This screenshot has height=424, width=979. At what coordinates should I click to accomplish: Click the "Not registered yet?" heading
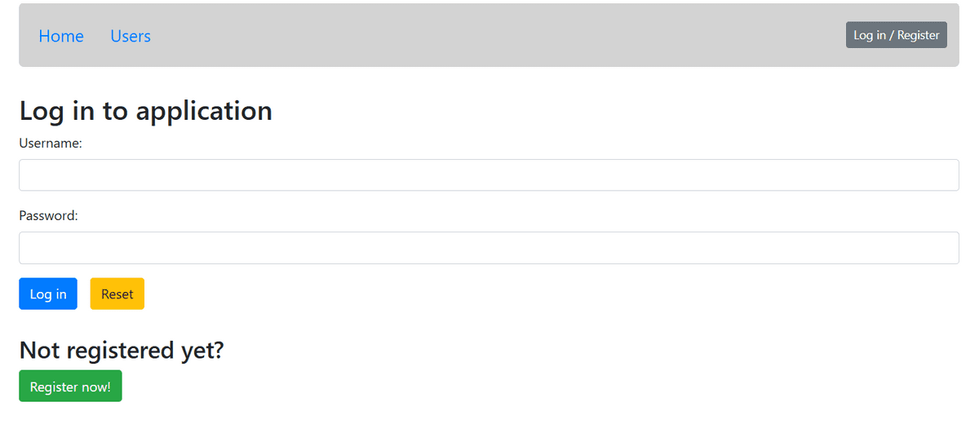click(121, 350)
